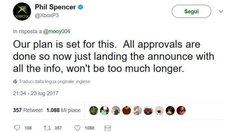Viewport: 238px width, 132px height.
Task: Open the last red-hooded liker avatar
Action: coord(181,110)
